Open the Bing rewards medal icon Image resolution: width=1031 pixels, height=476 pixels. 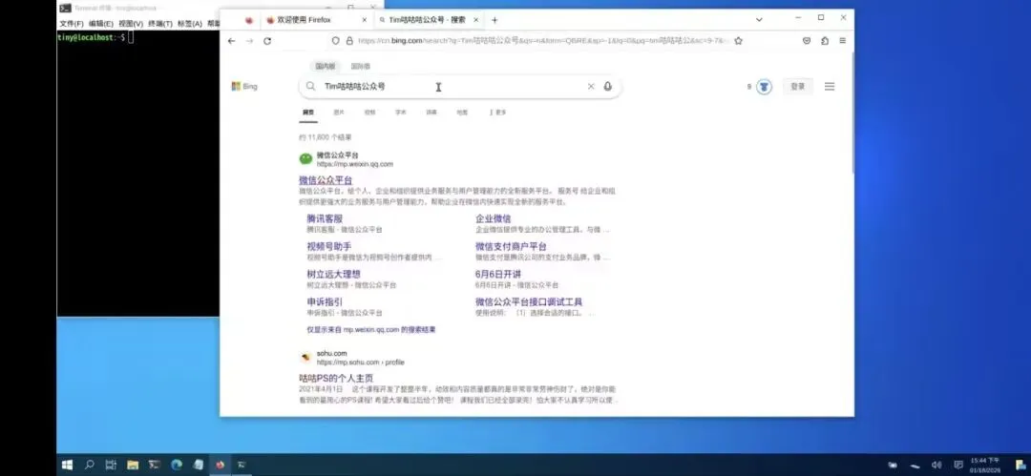tap(764, 87)
